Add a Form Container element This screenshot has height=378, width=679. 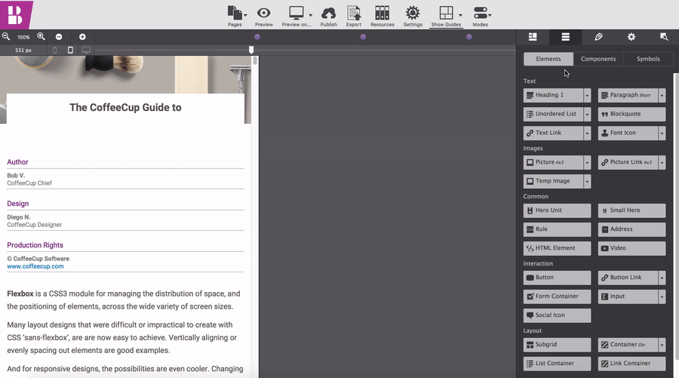point(557,297)
